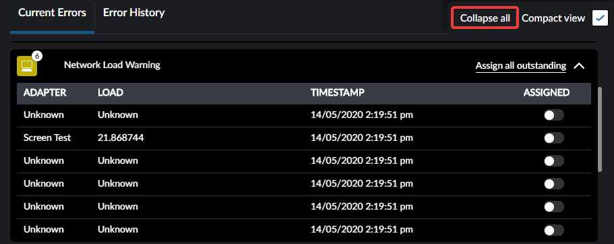The image size is (614, 244).
Task: Toggle the Compact view checkbox
Action: 600,18
